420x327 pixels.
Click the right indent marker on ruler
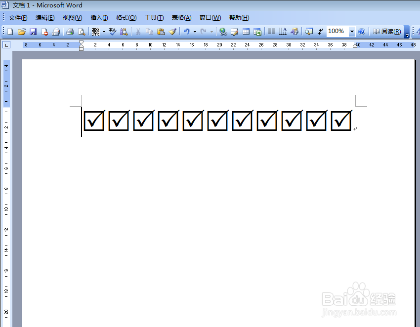point(355,46)
